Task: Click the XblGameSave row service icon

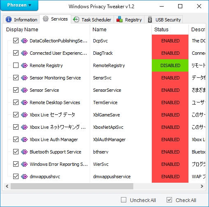Action: [x=24, y=115]
